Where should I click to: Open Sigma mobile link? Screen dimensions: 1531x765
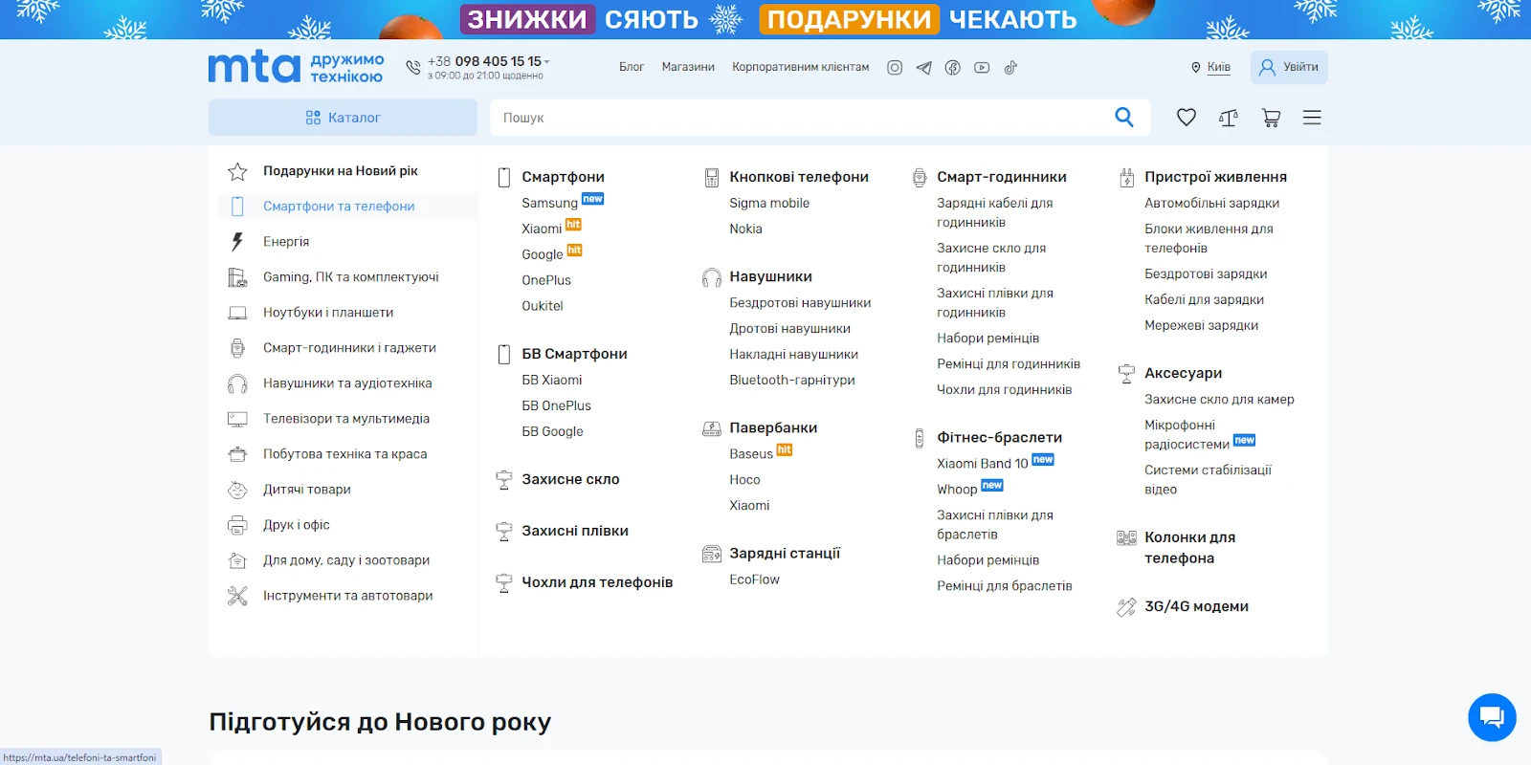[x=769, y=203]
